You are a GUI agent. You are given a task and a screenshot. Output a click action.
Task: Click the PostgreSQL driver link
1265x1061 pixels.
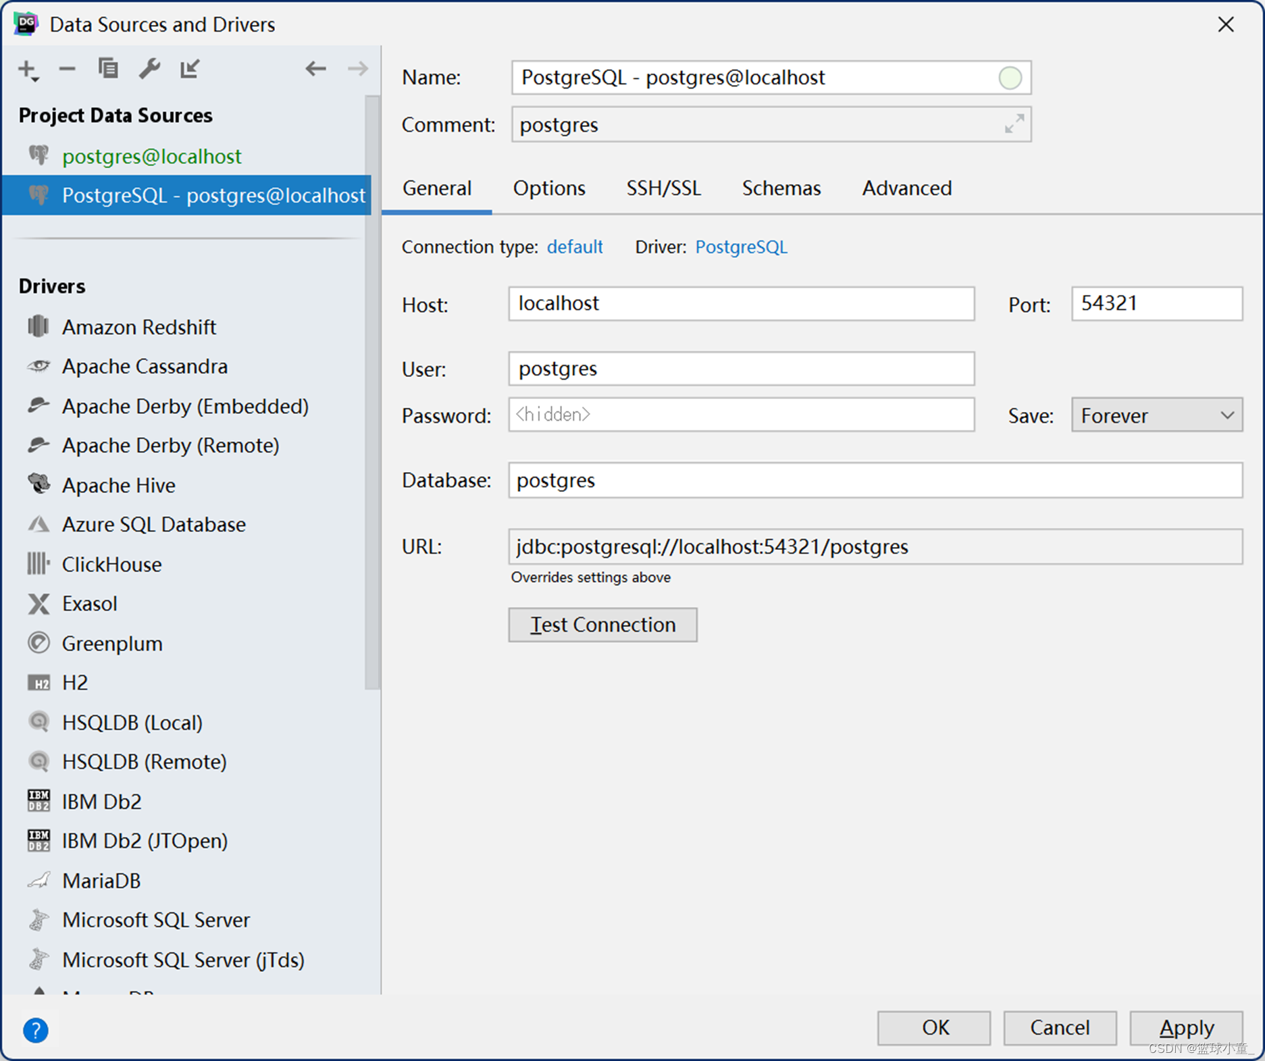(x=741, y=247)
